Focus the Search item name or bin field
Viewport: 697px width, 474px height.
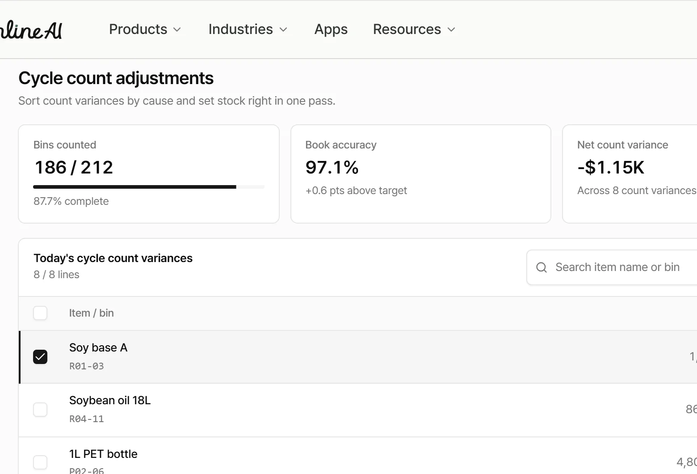(612, 267)
